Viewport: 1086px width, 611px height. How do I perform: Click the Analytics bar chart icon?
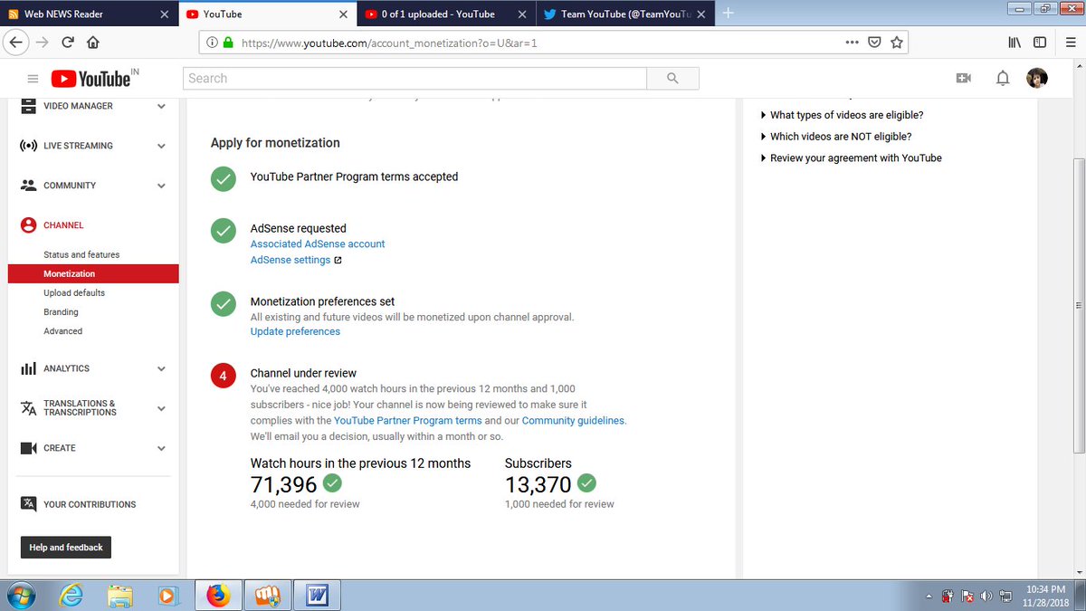coord(28,368)
